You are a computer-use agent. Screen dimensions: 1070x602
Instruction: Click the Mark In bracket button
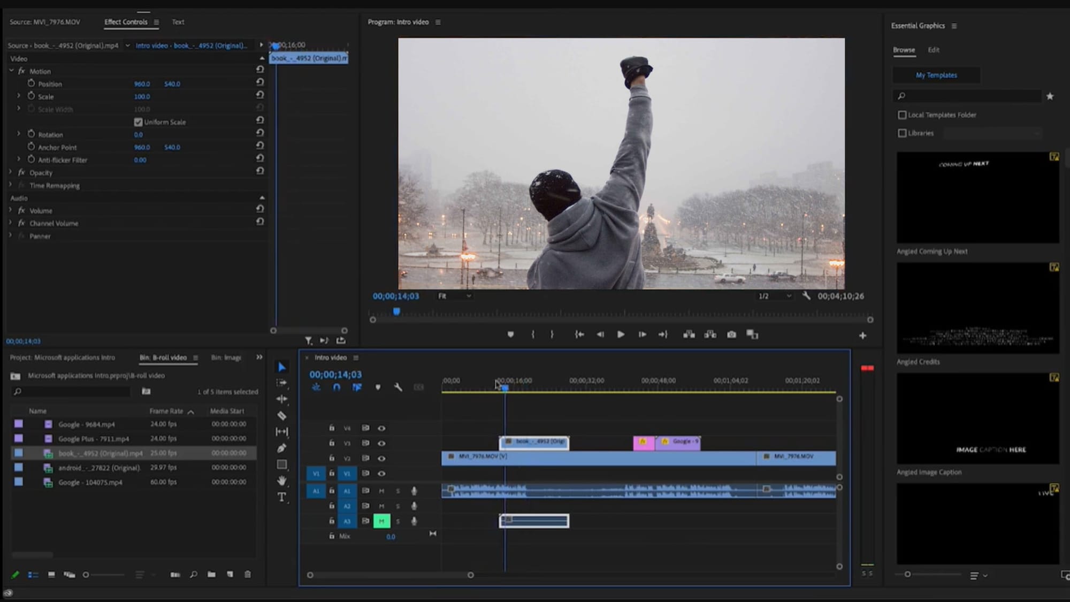[x=533, y=334]
